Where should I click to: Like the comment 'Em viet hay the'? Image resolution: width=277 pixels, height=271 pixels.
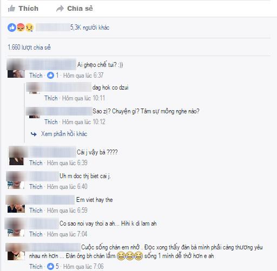(x=36, y=211)
